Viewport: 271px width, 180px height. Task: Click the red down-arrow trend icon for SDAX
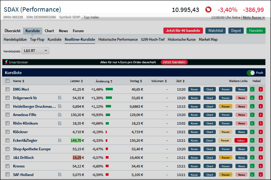pos(208,10)
